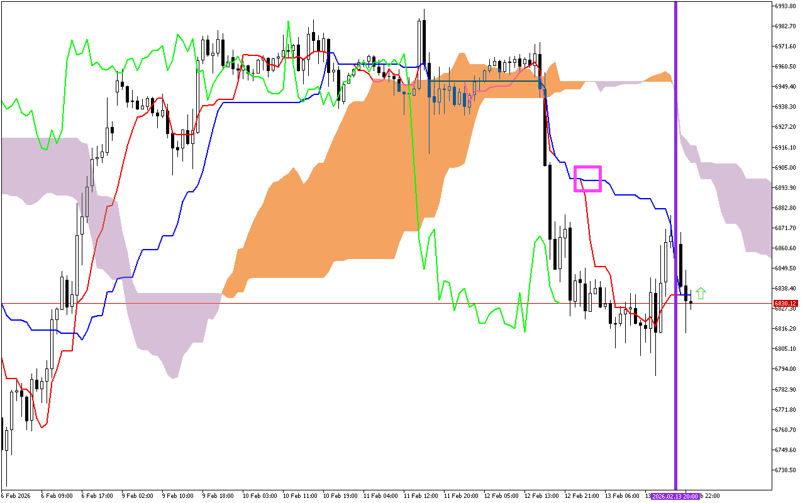The height and width of the screenshot is (503, 805).
Task: Click the highlighted 2026.02.13 20:00 time label
Action: (x=675, y=495)
